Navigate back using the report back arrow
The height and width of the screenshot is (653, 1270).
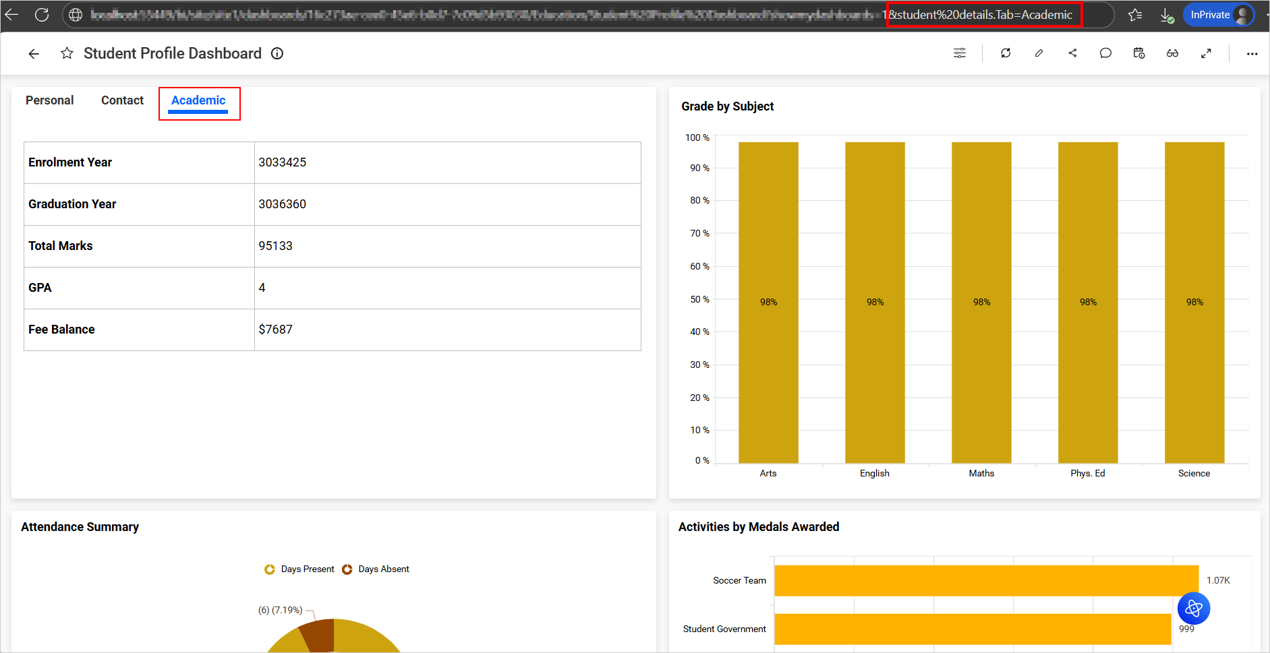(34, 53)
